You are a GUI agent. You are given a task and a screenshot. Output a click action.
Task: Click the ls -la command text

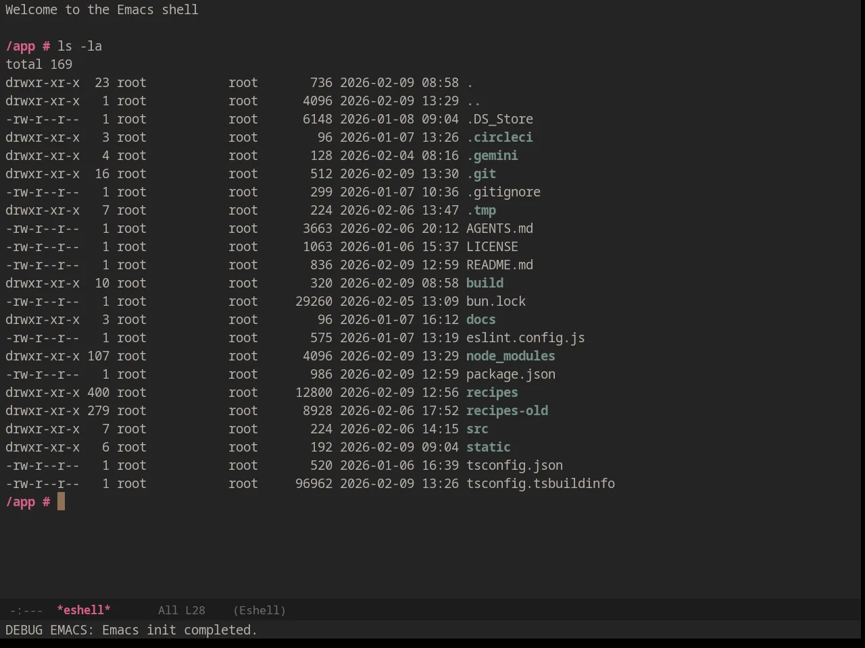click(x=80, y=46)
